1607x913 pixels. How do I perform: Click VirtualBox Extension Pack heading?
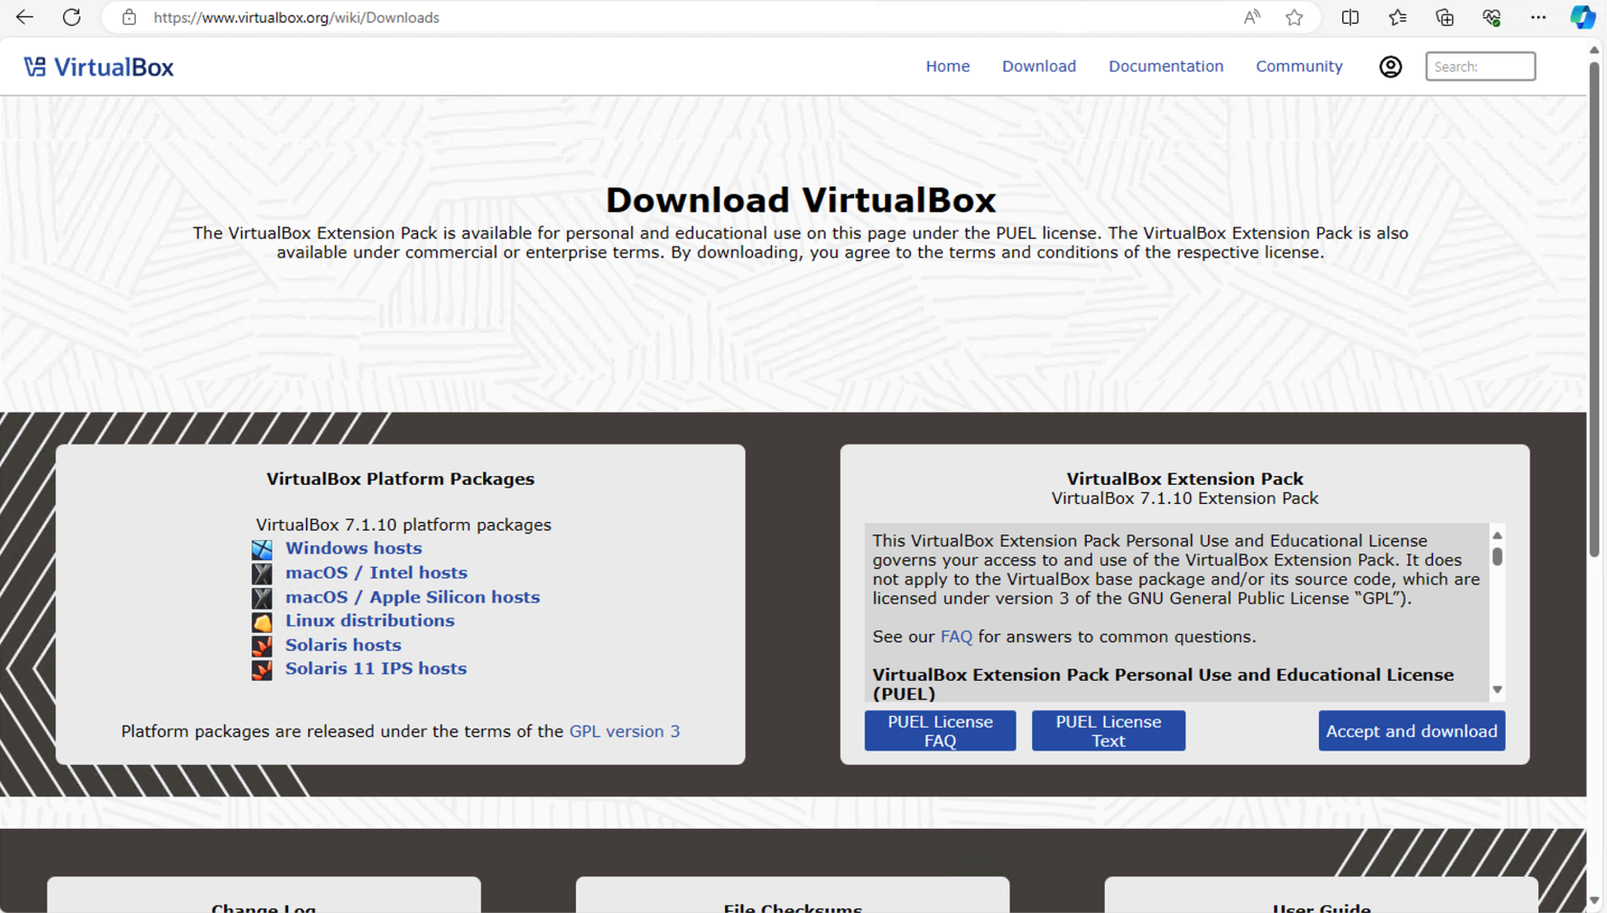1184,479
